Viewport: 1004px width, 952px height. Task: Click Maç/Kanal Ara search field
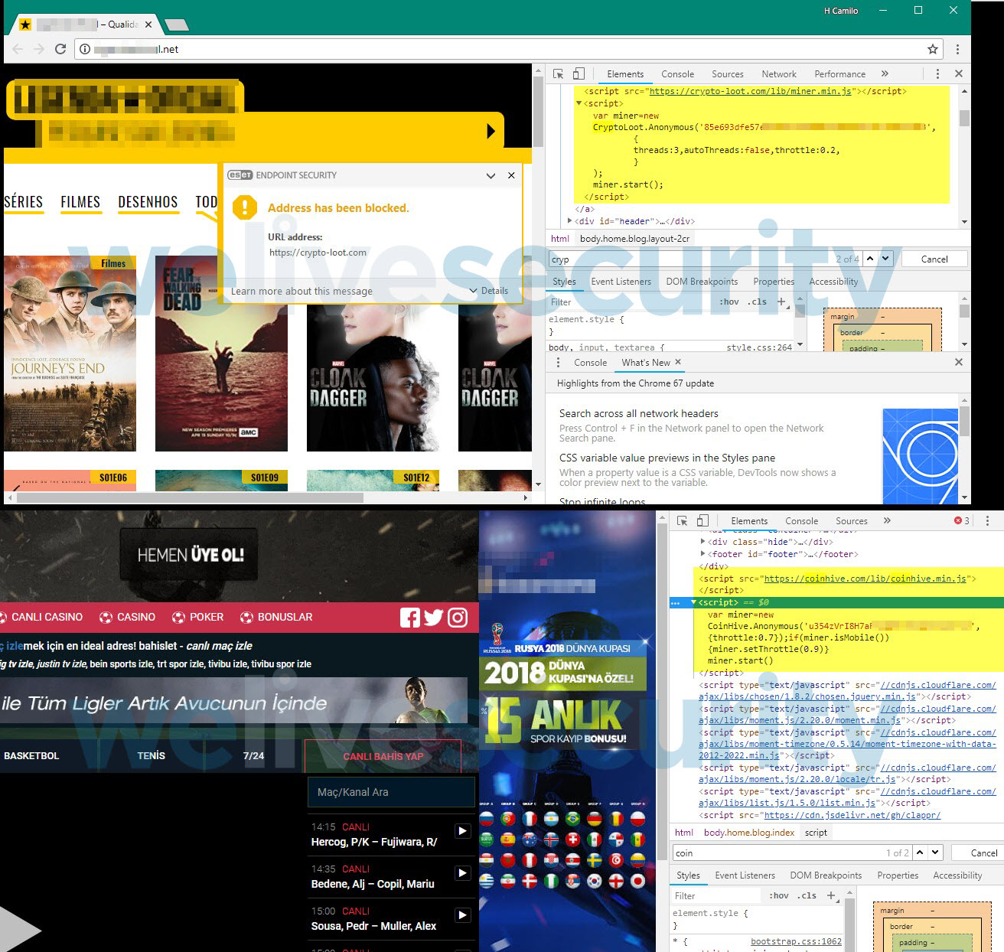coord(391,792)
